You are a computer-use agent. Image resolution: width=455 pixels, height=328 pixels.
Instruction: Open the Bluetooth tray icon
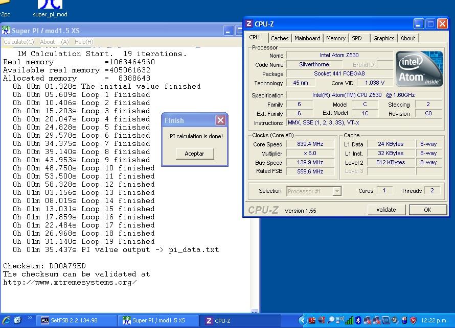[x=358, y=320]
